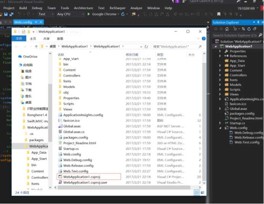Image resolution: width=264 pixels, height=204 pixels.
Task: Open the 主页 ribbon tab
Action: tap(33, 39)
